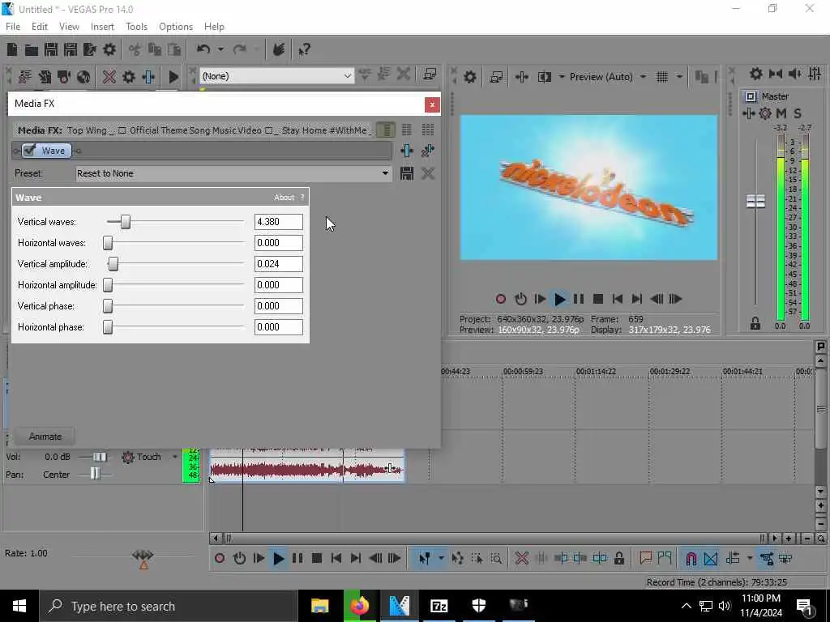This screenshot has height=622, width=830.
Task: Click the About link in Wave panel
Action: [284, 198]
